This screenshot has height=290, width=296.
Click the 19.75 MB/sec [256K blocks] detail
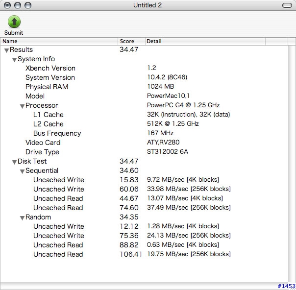click(189, 254)
